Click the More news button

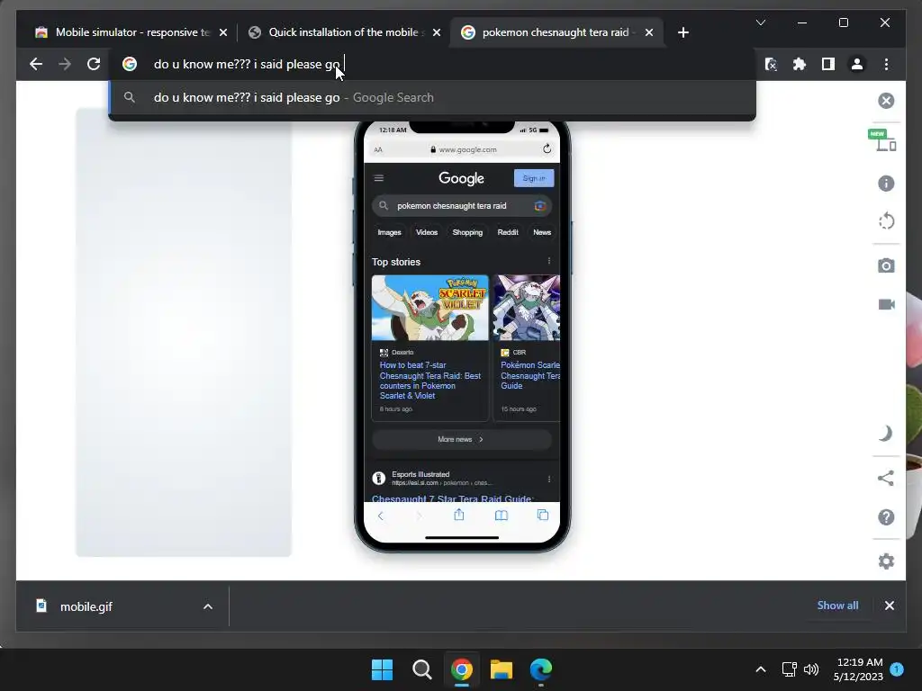coord(462,439)
